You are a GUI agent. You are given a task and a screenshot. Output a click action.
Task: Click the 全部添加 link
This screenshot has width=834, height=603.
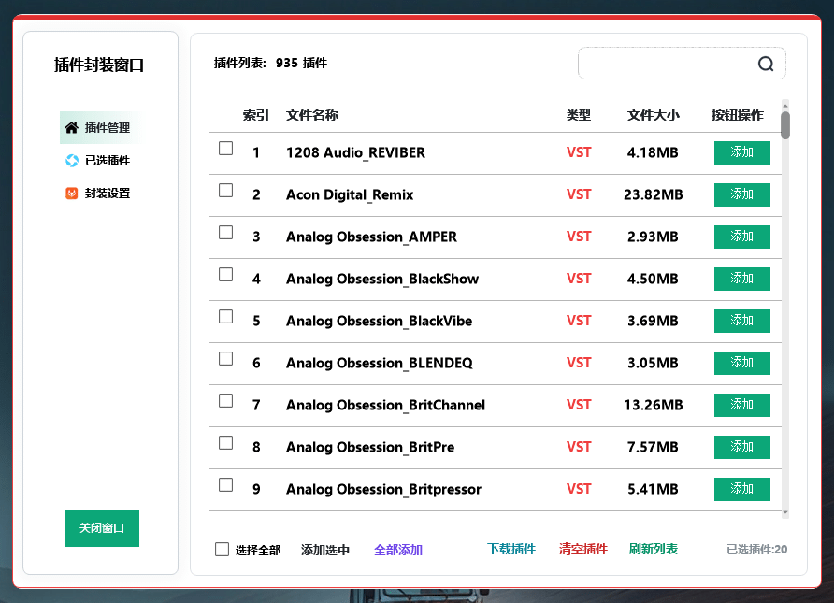(x=398, y=550)
